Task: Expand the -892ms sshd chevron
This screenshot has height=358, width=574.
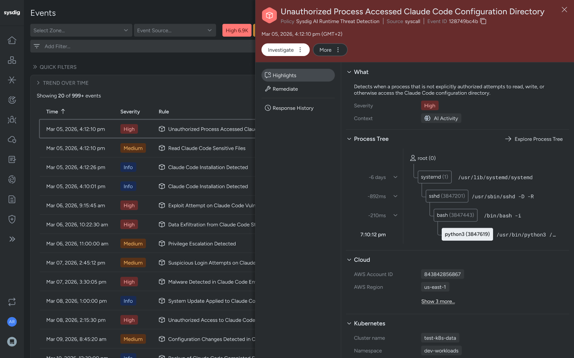Action: [x=395, y=196]
